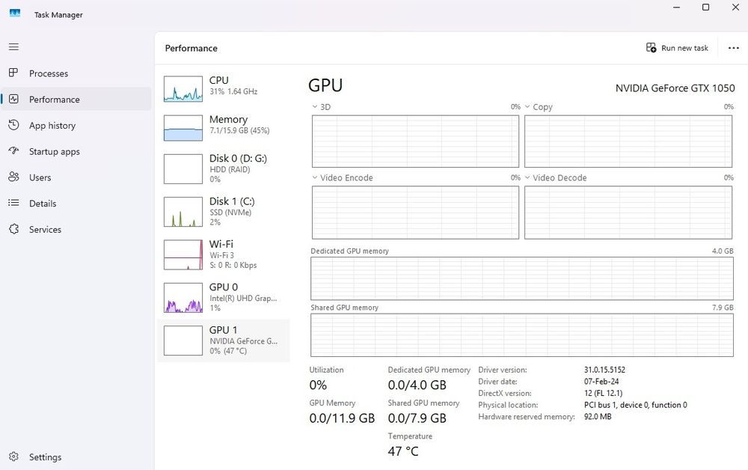
Task: Expand the Video Encode engine dropdown
Action: (x=315, y=177)
